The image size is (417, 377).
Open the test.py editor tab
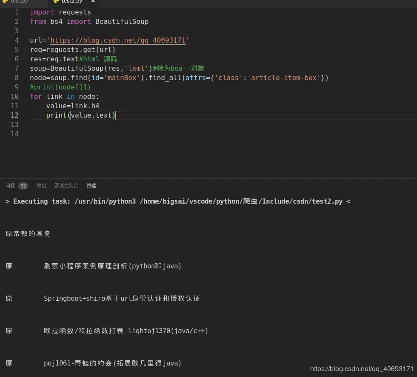(19, 2)
